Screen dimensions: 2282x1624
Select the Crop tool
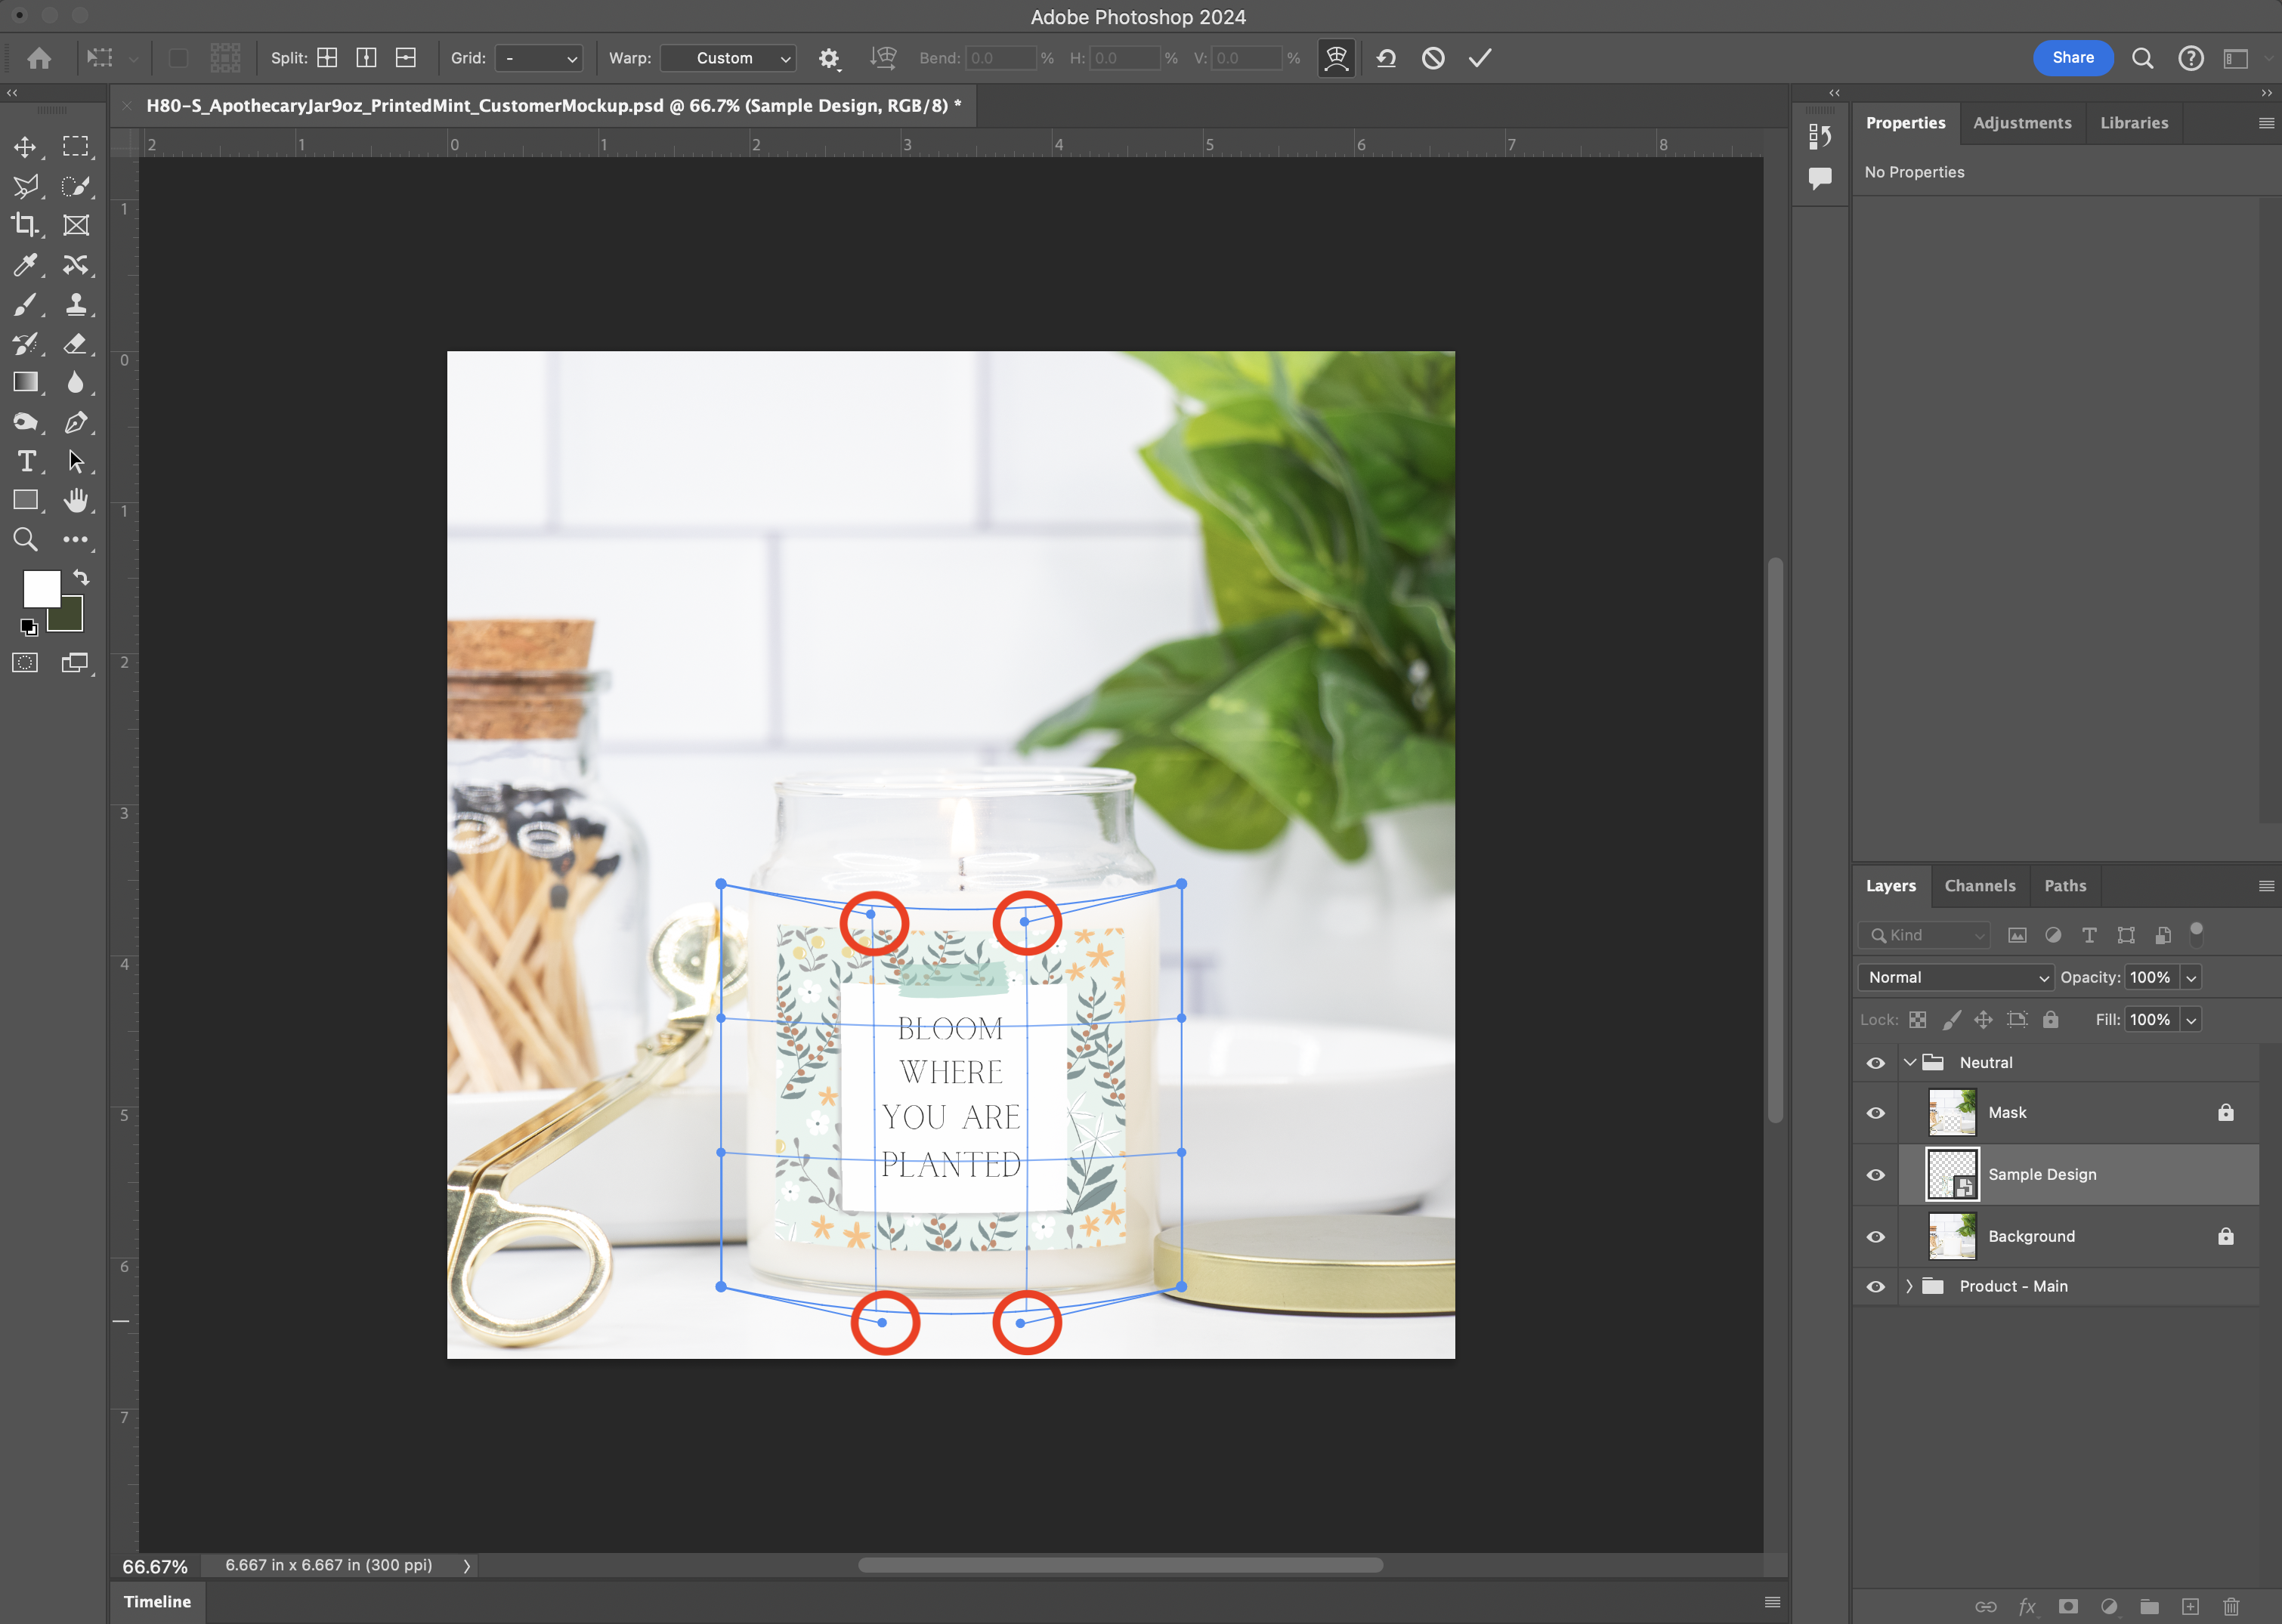(x=25, y=225)
